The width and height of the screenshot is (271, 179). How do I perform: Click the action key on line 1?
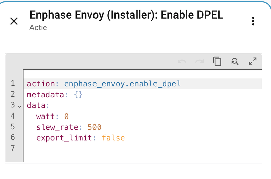[x=41, y=84]
